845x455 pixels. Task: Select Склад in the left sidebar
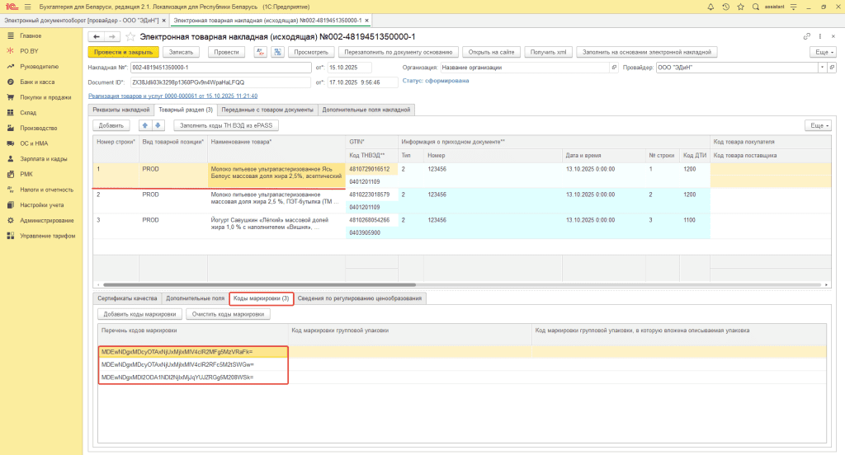click(28, 112)
